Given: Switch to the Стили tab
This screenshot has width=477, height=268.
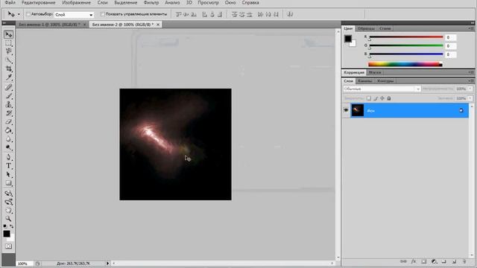Looking at the screenshot, I should pyautogui.click(x=385, y=28).
